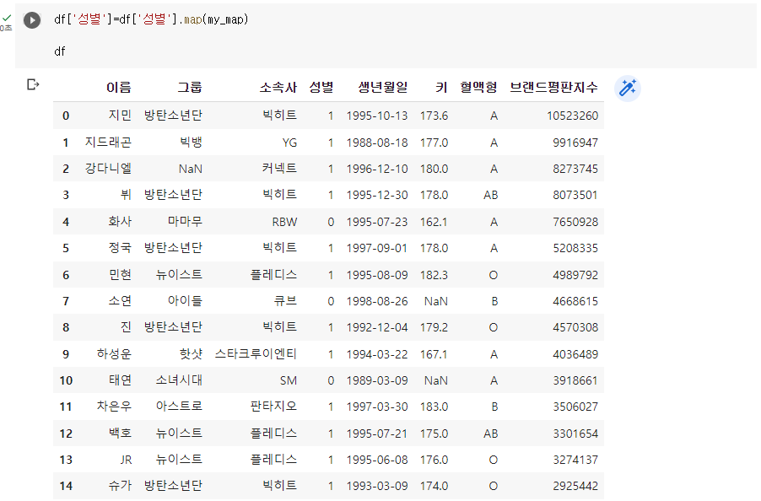Click the '성별' column header
761x501 pixels.
321,88
